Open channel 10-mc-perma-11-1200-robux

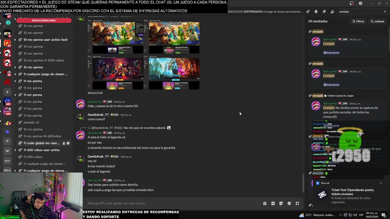click(44, 60)
